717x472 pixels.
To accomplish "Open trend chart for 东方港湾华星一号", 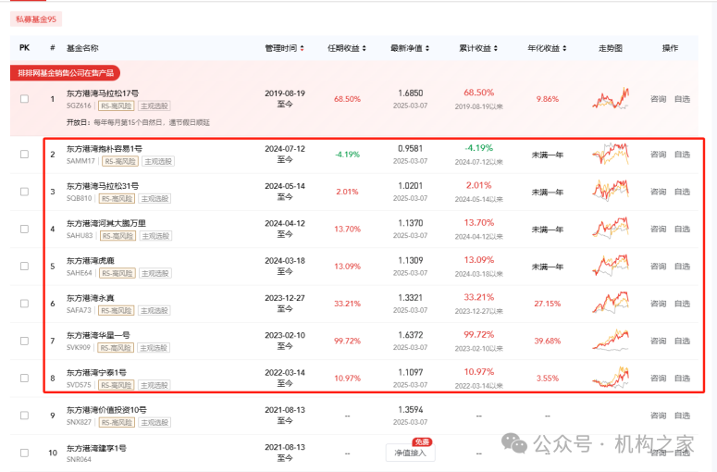I will (x=611, y=340).
